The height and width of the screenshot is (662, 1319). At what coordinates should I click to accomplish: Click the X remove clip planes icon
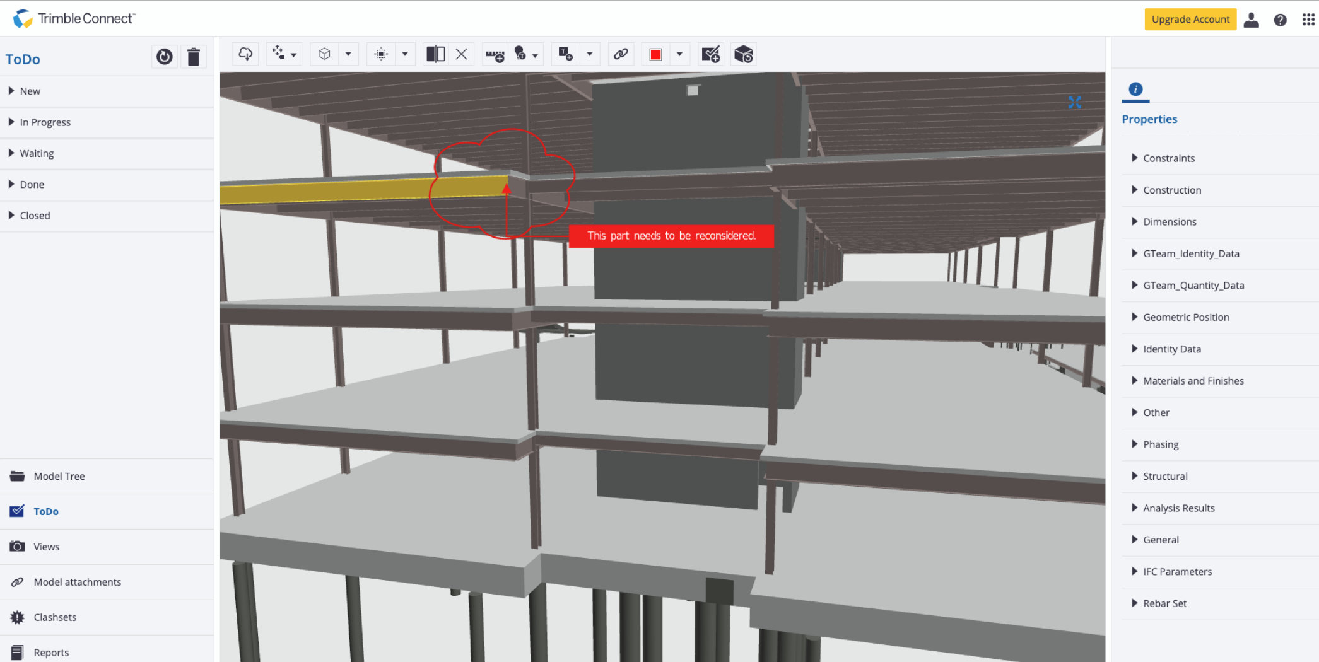462,54
